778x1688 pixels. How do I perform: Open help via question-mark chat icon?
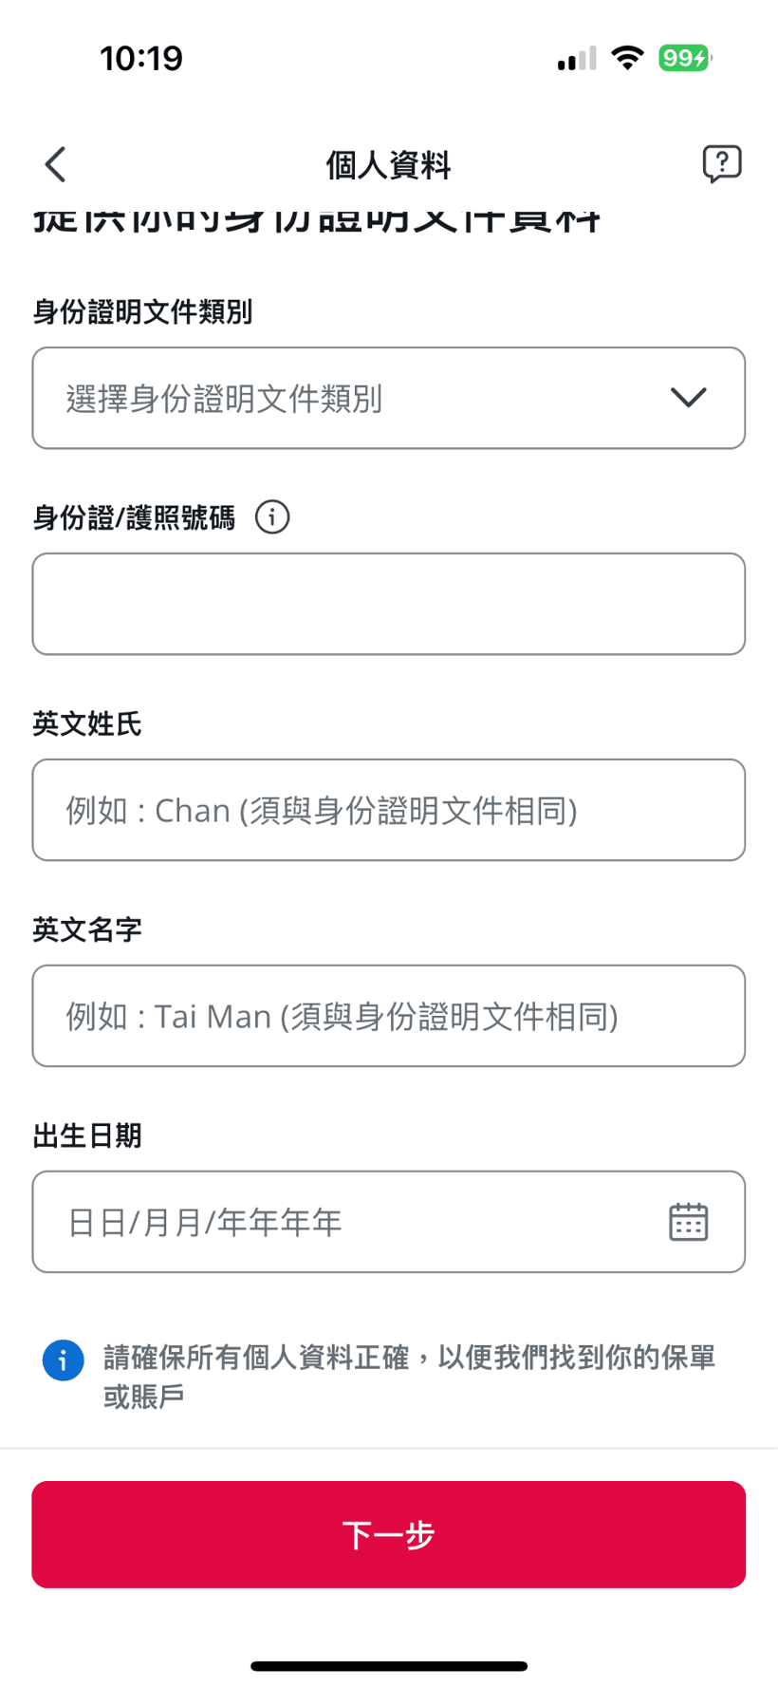click(721, 164)
